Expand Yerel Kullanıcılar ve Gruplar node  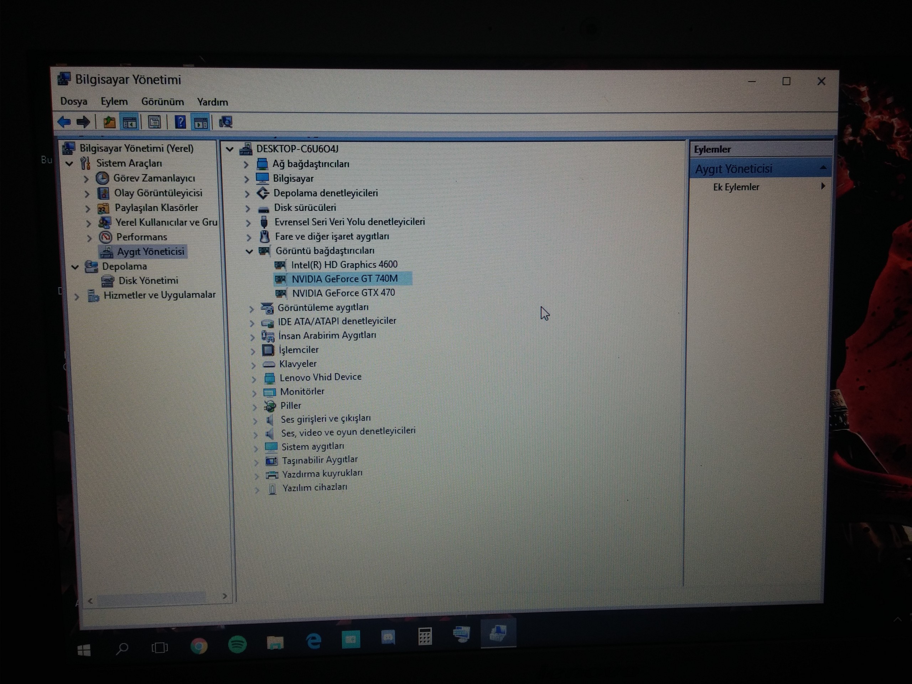tap(88, 223)
